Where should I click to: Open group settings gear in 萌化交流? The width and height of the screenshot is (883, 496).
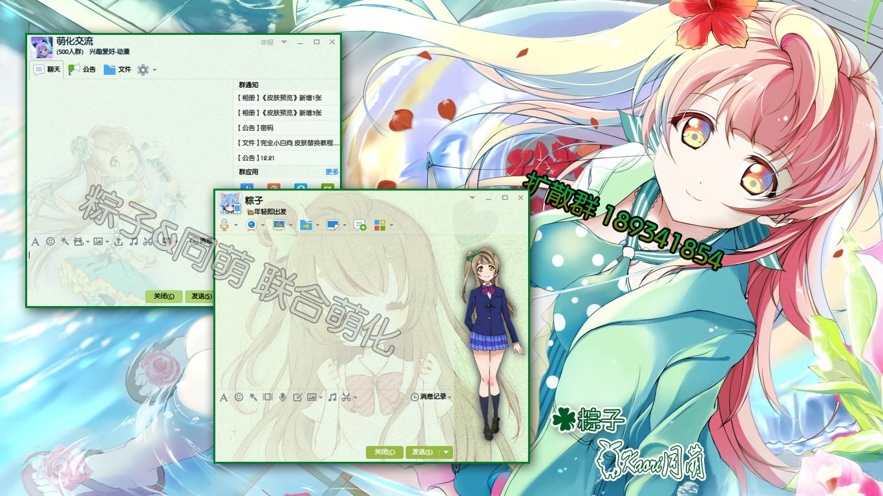(143, 70)
